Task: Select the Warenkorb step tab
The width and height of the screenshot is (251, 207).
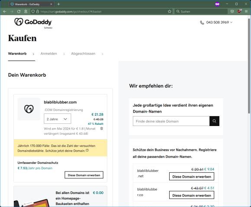Action: (17, 54)
